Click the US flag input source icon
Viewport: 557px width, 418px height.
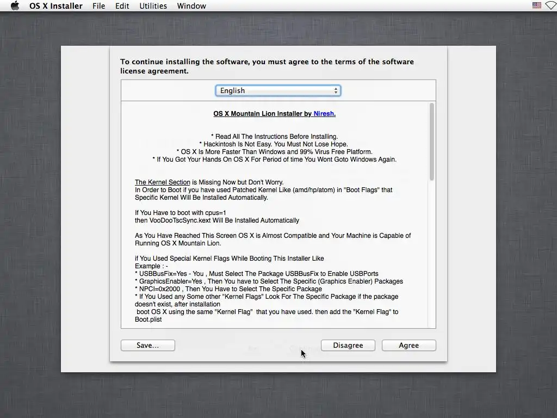point(536,5)
